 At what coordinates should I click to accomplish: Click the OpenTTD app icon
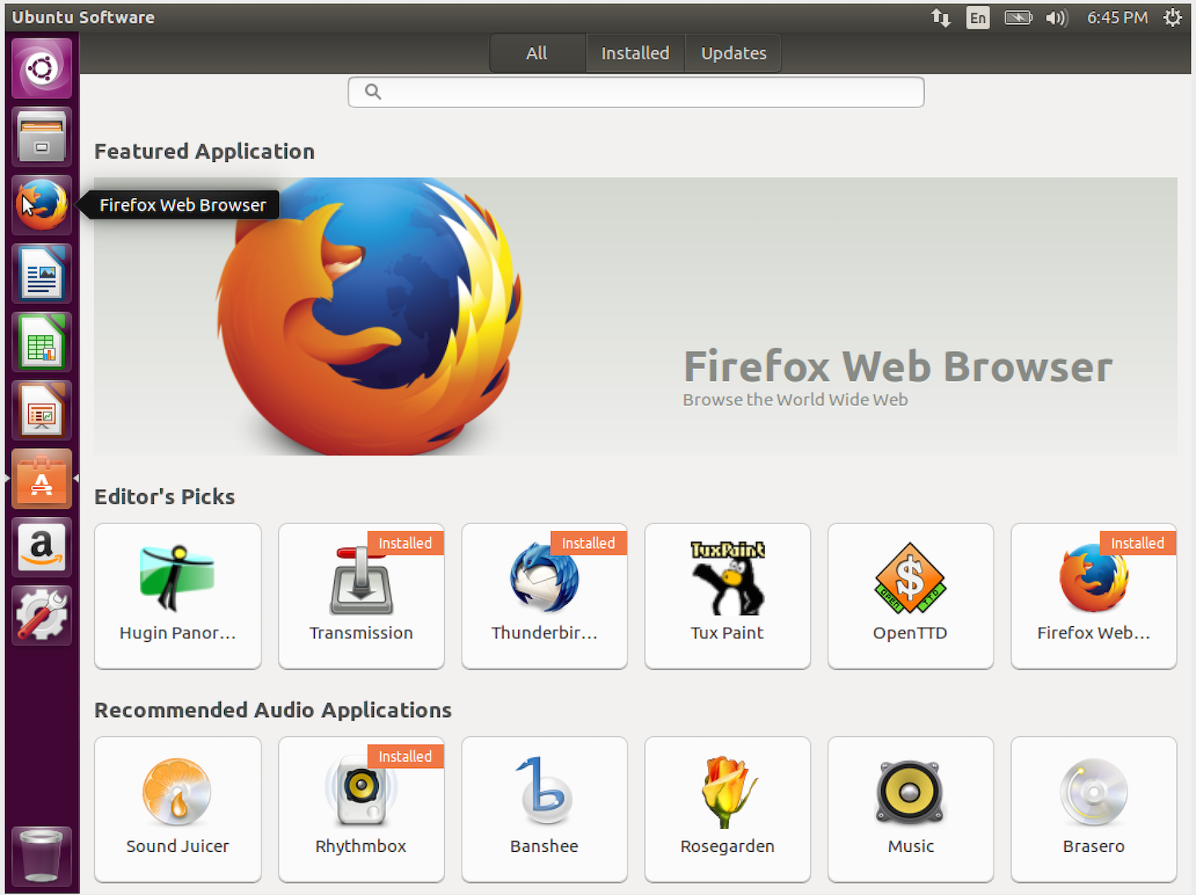click(910, 578)
